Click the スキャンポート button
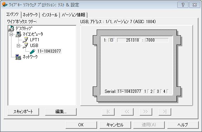The image size is (202, 132). tap(23, 112)
